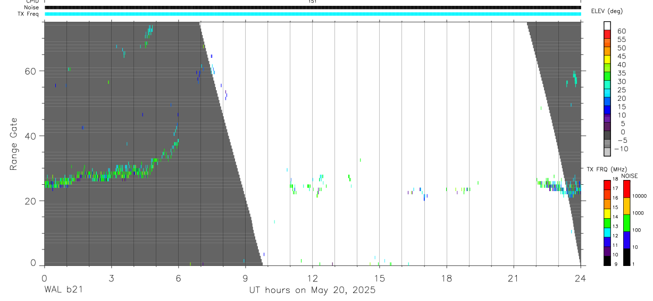Click the white top swatch above 60 degrees
Viewport: 653px width, 301px height.
[607, 26]
